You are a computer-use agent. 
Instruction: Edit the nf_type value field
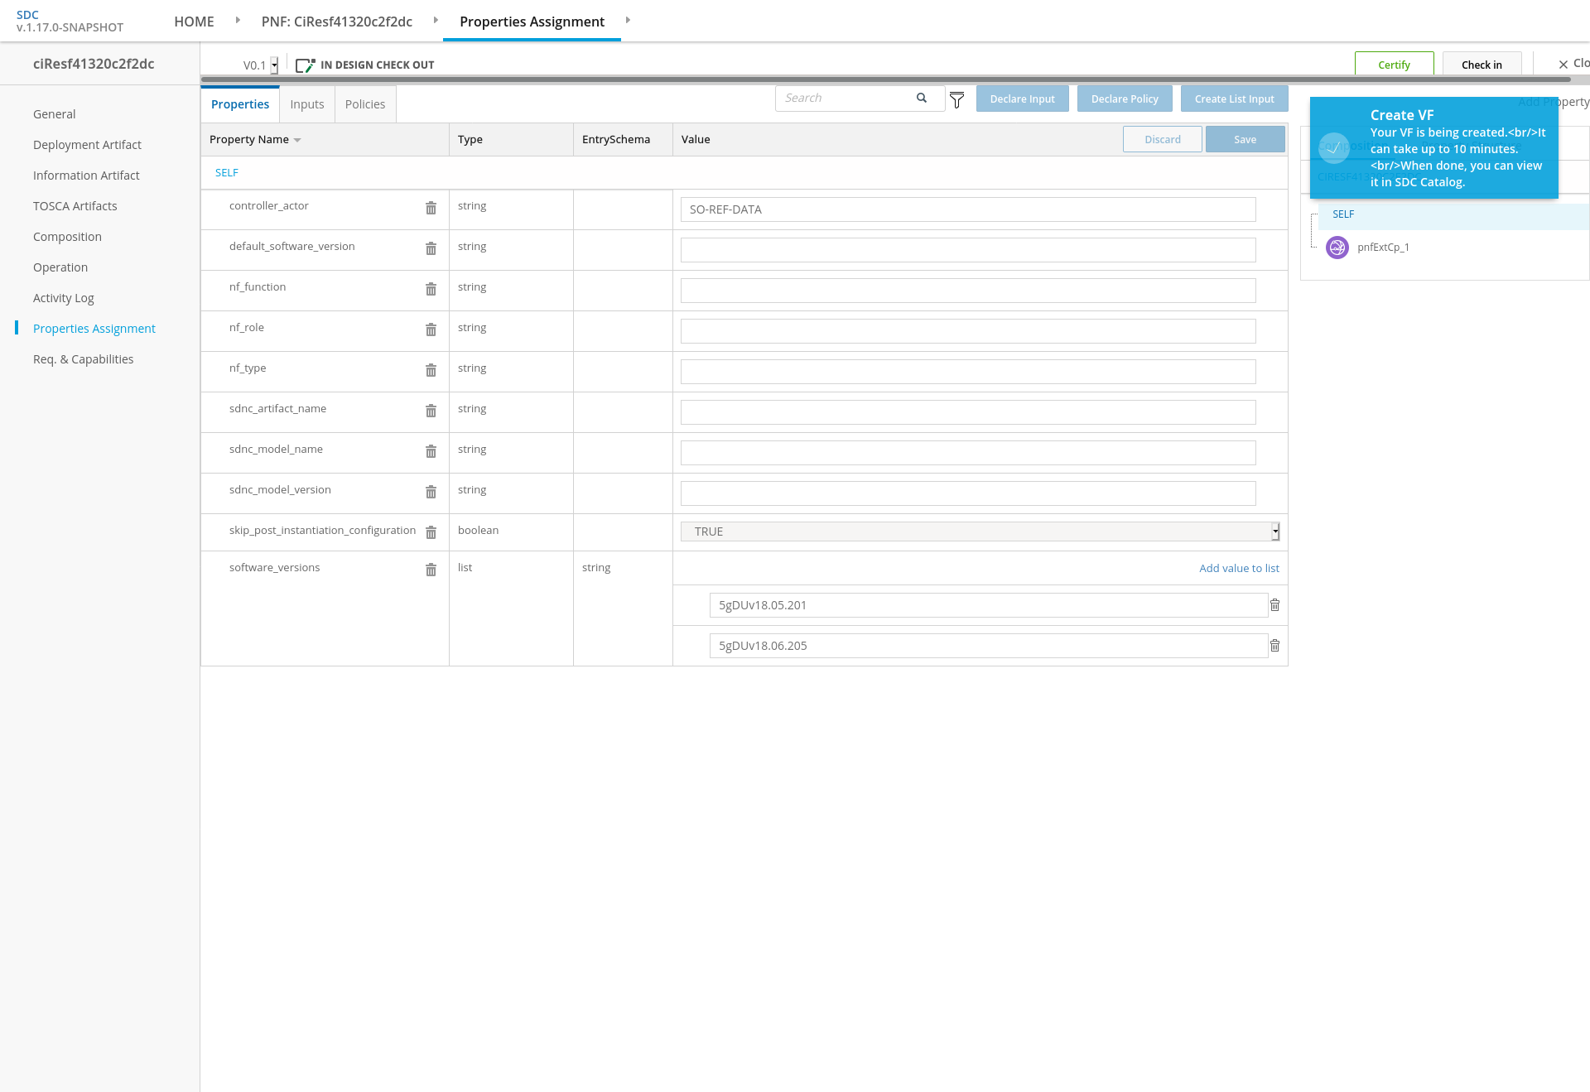pyautogui.click(x=968, y=372)
